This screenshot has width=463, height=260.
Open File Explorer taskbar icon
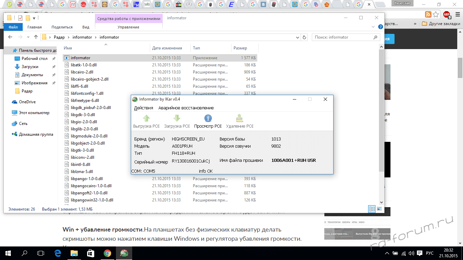click(x=74, y=253)
